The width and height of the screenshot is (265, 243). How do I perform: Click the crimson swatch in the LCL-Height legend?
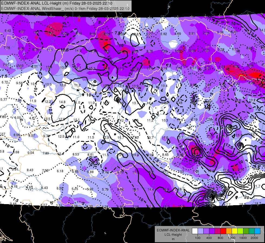218,231
